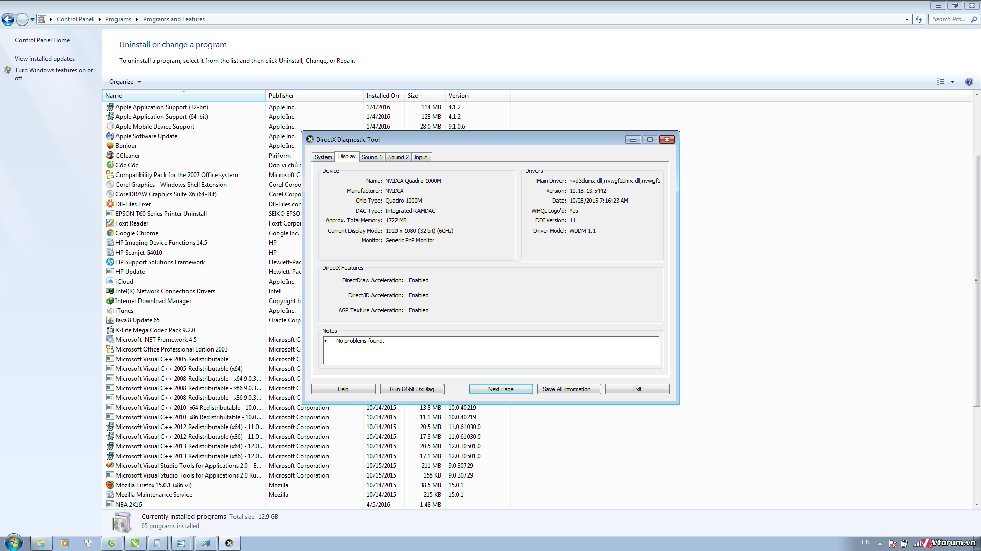Viewport: 981px width, 551px height.
Task: Click the Help button in DirectX tool
Action: [x=343, y=389]
